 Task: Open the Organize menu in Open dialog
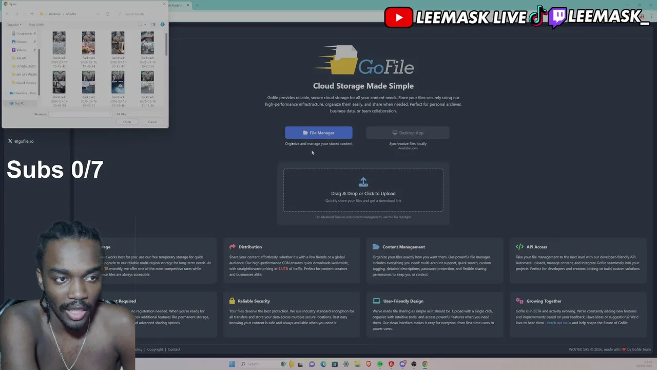pyautogui.click(x=14, y=25)
